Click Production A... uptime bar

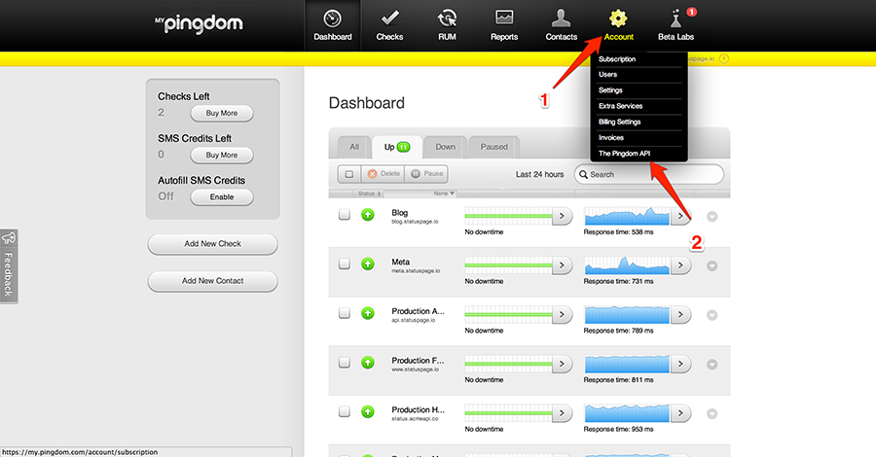pos(508,315)
